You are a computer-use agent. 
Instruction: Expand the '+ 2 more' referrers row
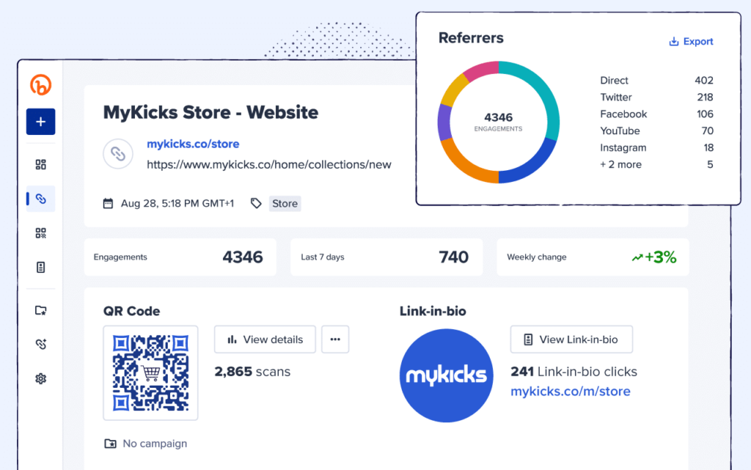656,164
